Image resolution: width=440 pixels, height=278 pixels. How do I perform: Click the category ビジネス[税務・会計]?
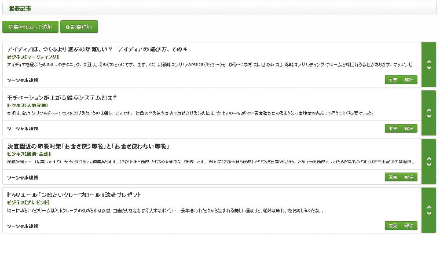[x=29, y=154]
